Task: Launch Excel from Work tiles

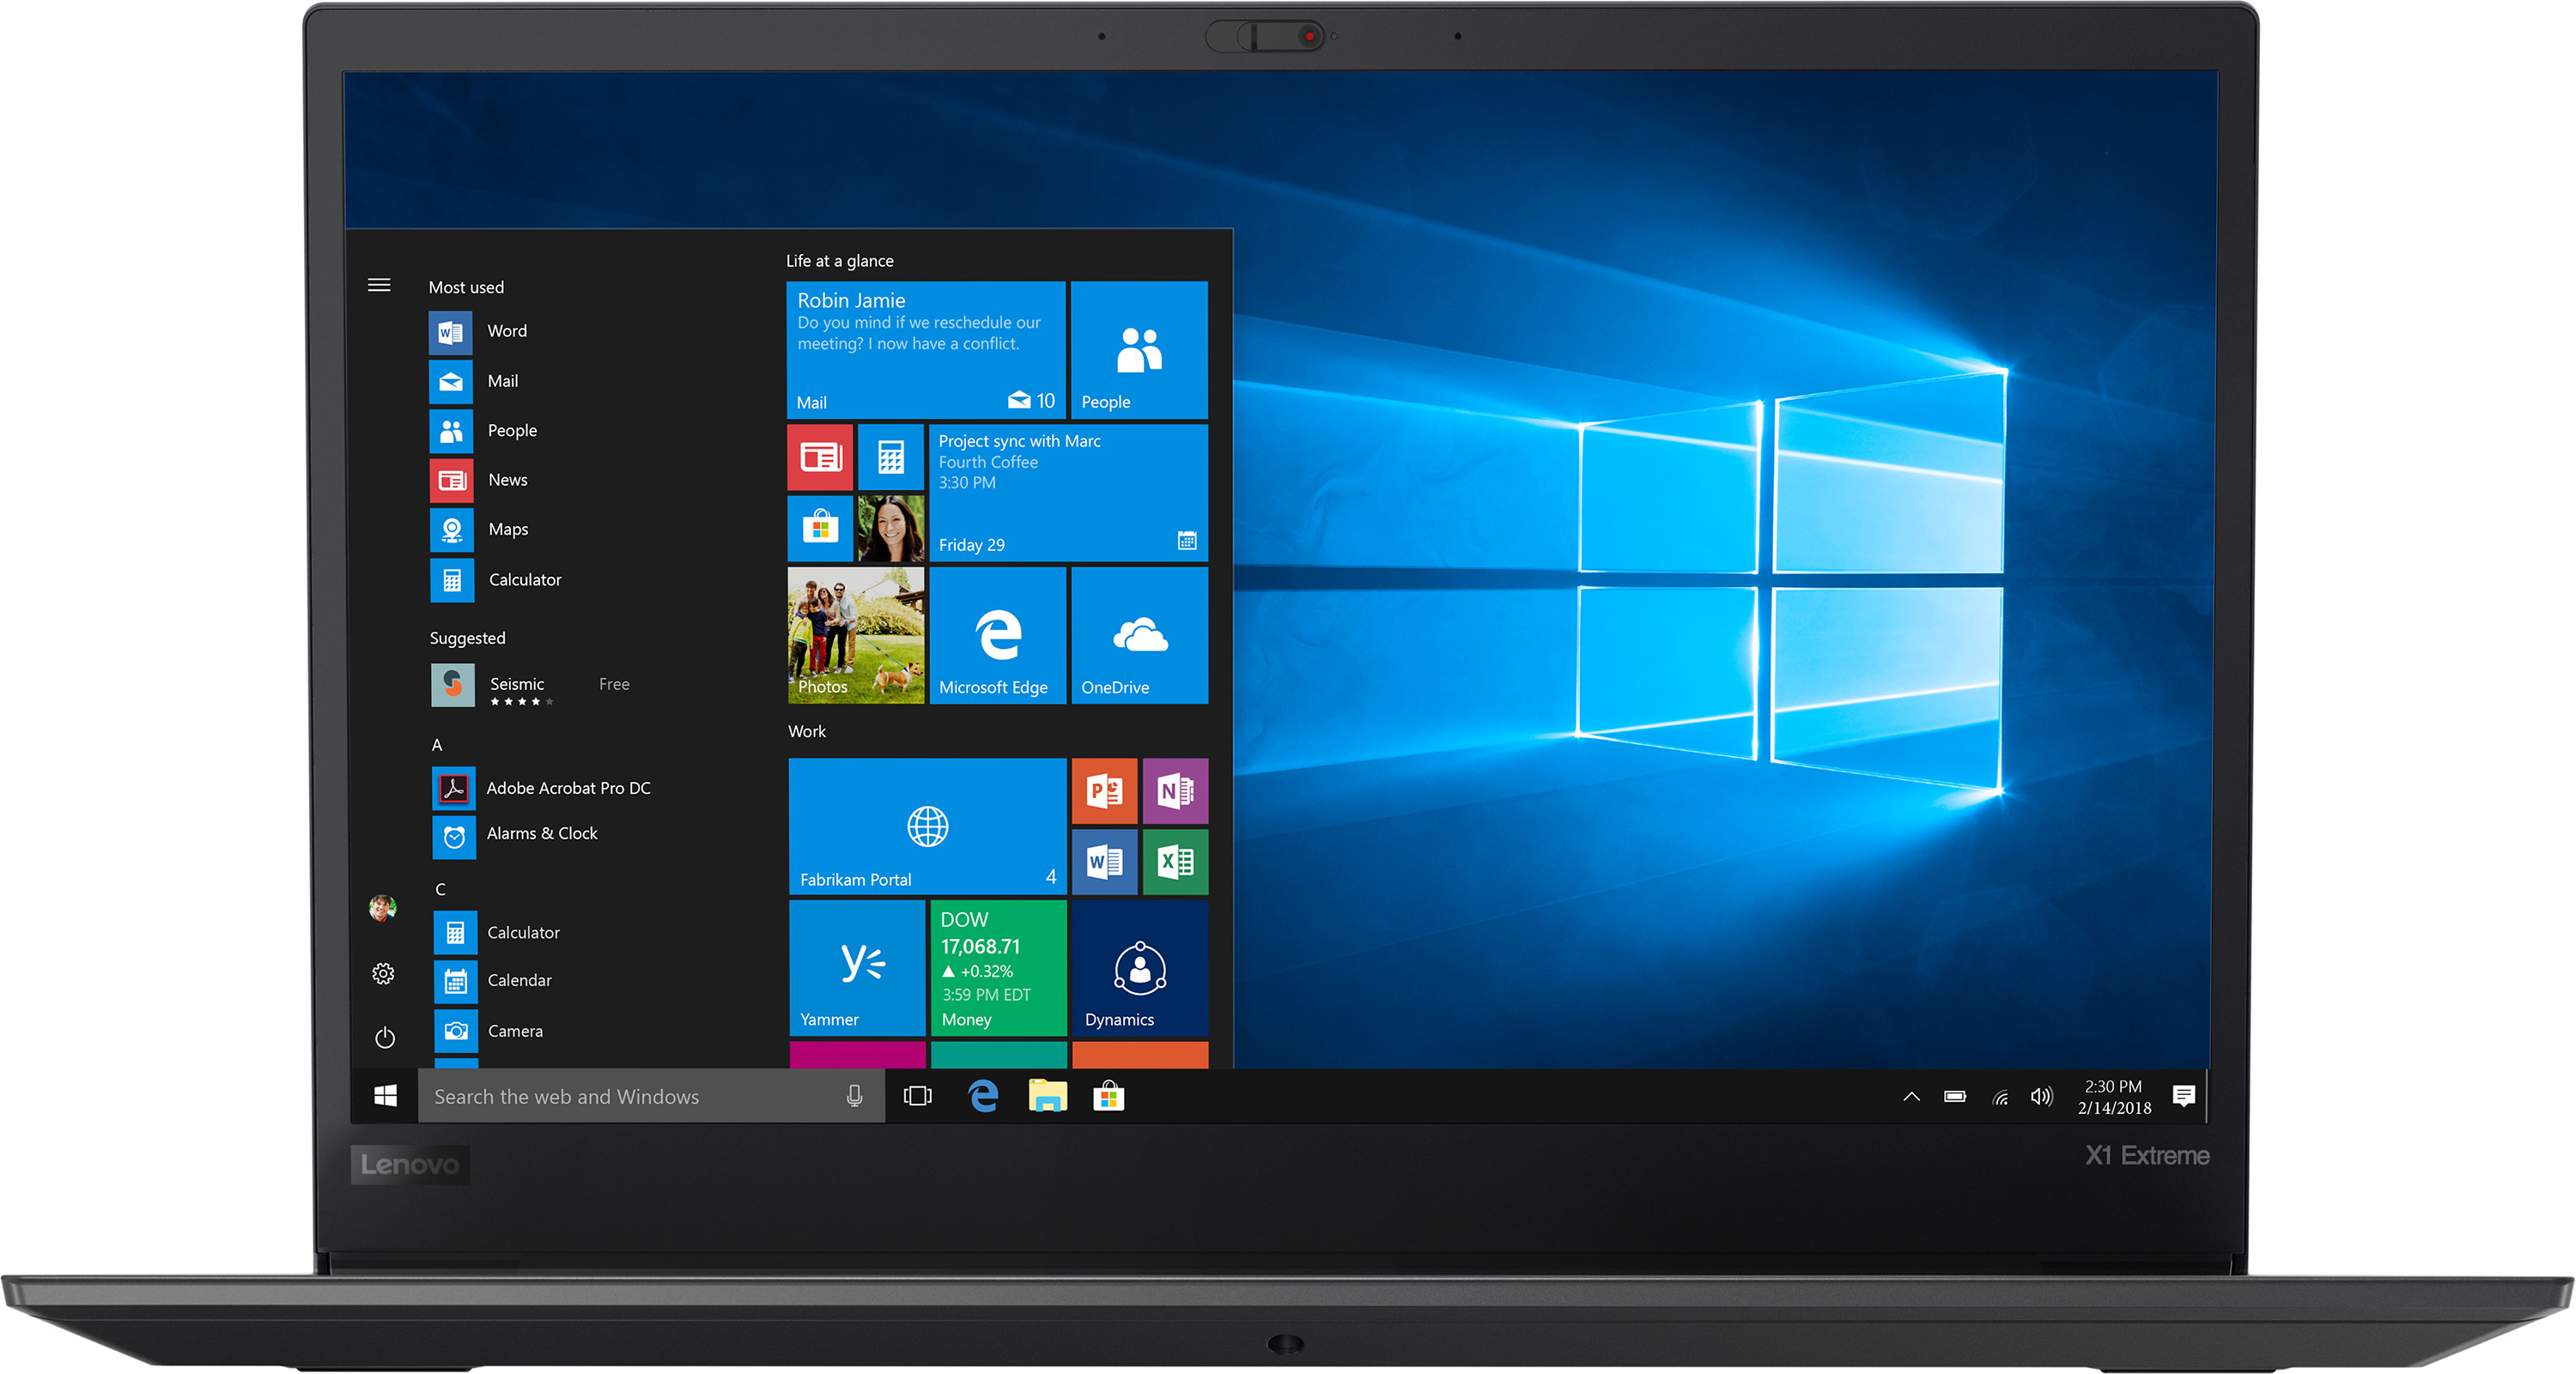Action: coord(1175,862)
